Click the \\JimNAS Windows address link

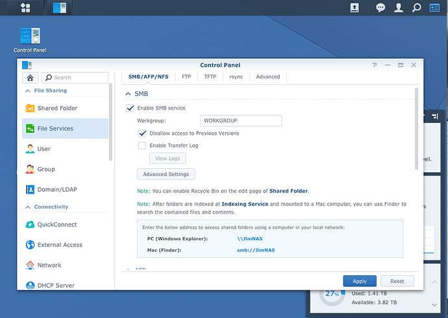[x=250, y=239]
